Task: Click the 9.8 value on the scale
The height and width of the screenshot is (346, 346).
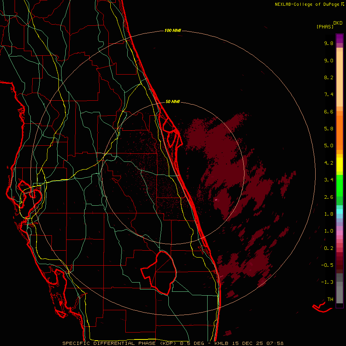Action: point(329,43)
